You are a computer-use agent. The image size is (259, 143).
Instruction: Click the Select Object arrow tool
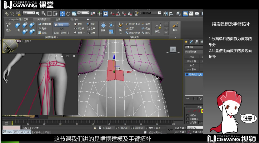tap(38, 13)
